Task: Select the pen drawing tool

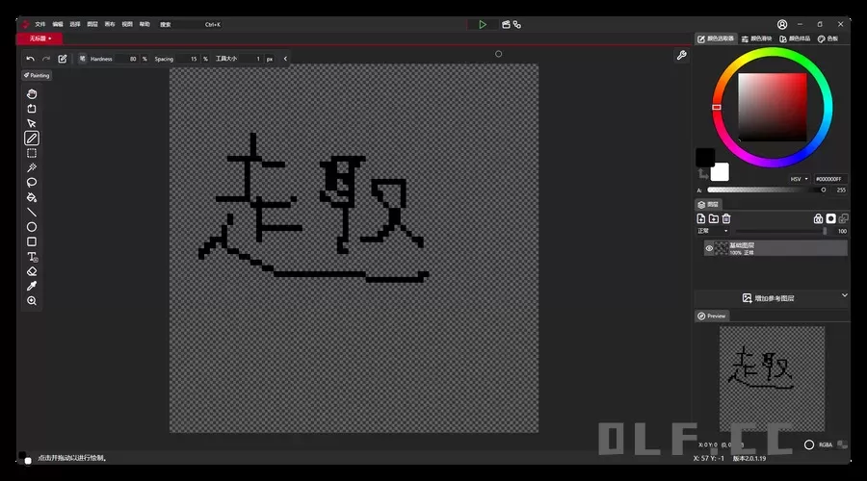Action: click(32, 139)
